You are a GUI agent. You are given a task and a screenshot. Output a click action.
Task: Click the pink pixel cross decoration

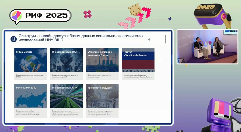pyautogui.click(x=88, y=14)
